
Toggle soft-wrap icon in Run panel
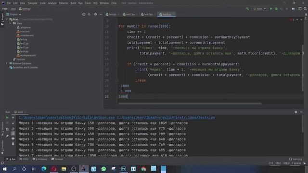click(13, 128)
